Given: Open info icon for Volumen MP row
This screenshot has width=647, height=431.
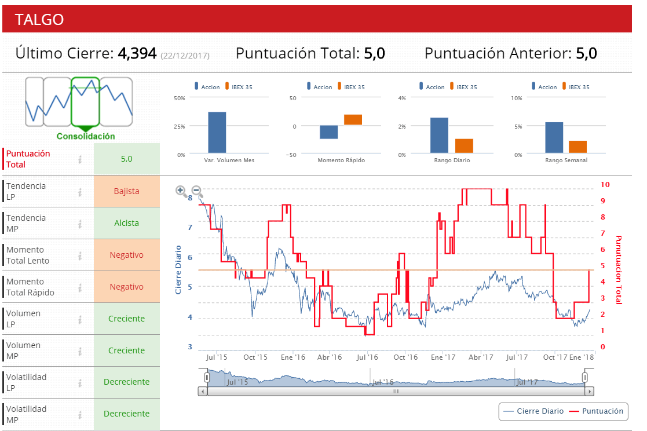Looking at the screenshot, I should point(80,350).
